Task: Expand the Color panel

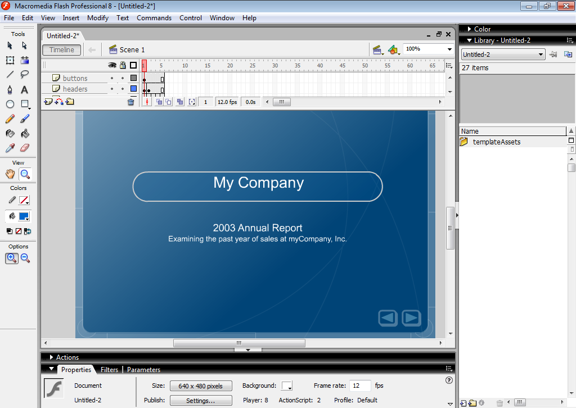Action: [x=469, y=29]
